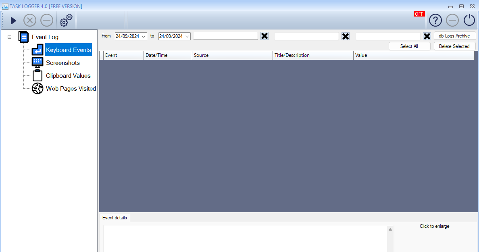This screenshot has width=479, height=252.
Task: Open the 'to' date dropdown
Action: 187,36
